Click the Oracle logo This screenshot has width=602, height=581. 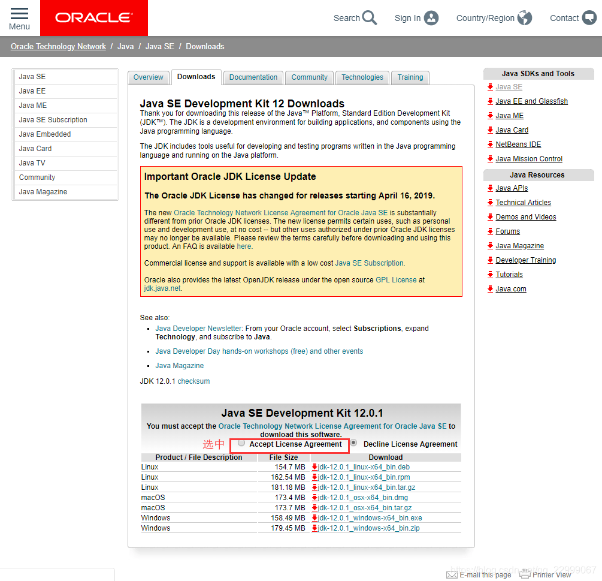94,17
